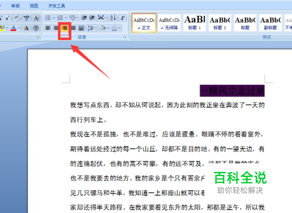Select the 无间隔 style

click(169, 23)
